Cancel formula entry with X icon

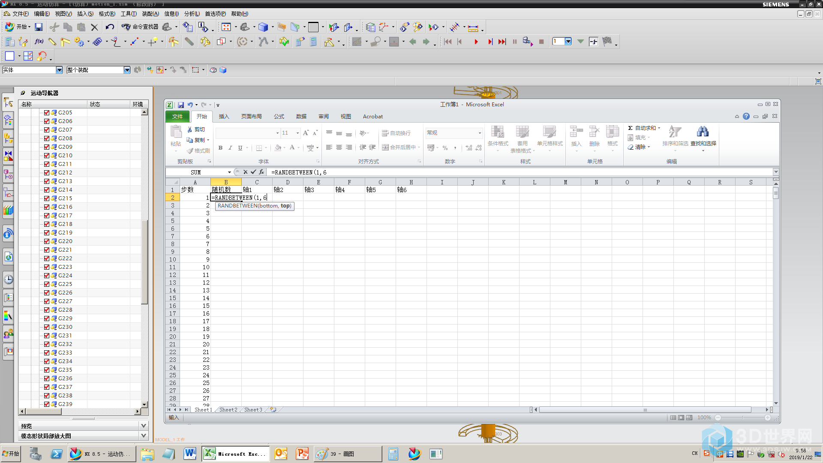pyautogui.click(x=246, y=172)
